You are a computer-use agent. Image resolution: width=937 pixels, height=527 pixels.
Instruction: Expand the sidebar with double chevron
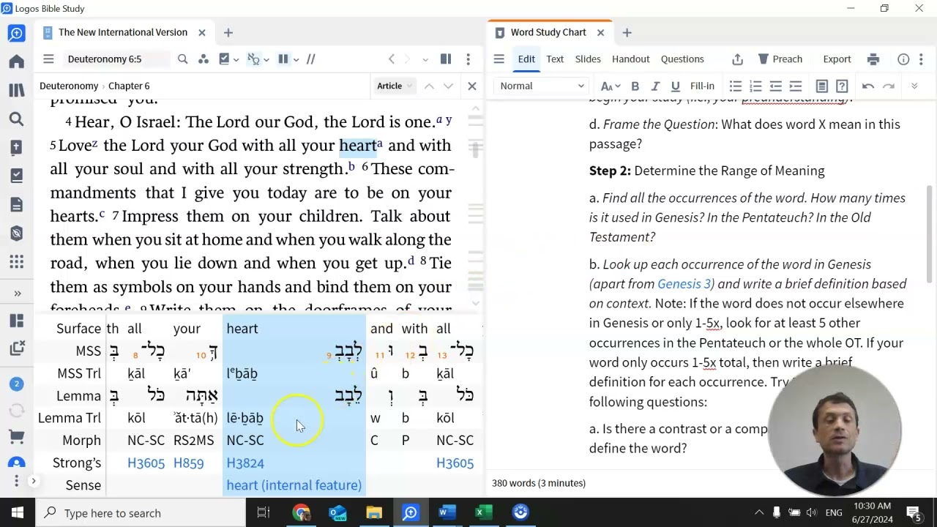tap(17, 294)
